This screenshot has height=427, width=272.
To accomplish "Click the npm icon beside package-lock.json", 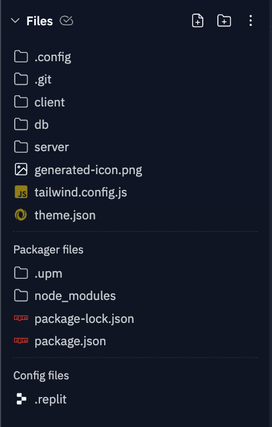I will click(x=21, y=318).
